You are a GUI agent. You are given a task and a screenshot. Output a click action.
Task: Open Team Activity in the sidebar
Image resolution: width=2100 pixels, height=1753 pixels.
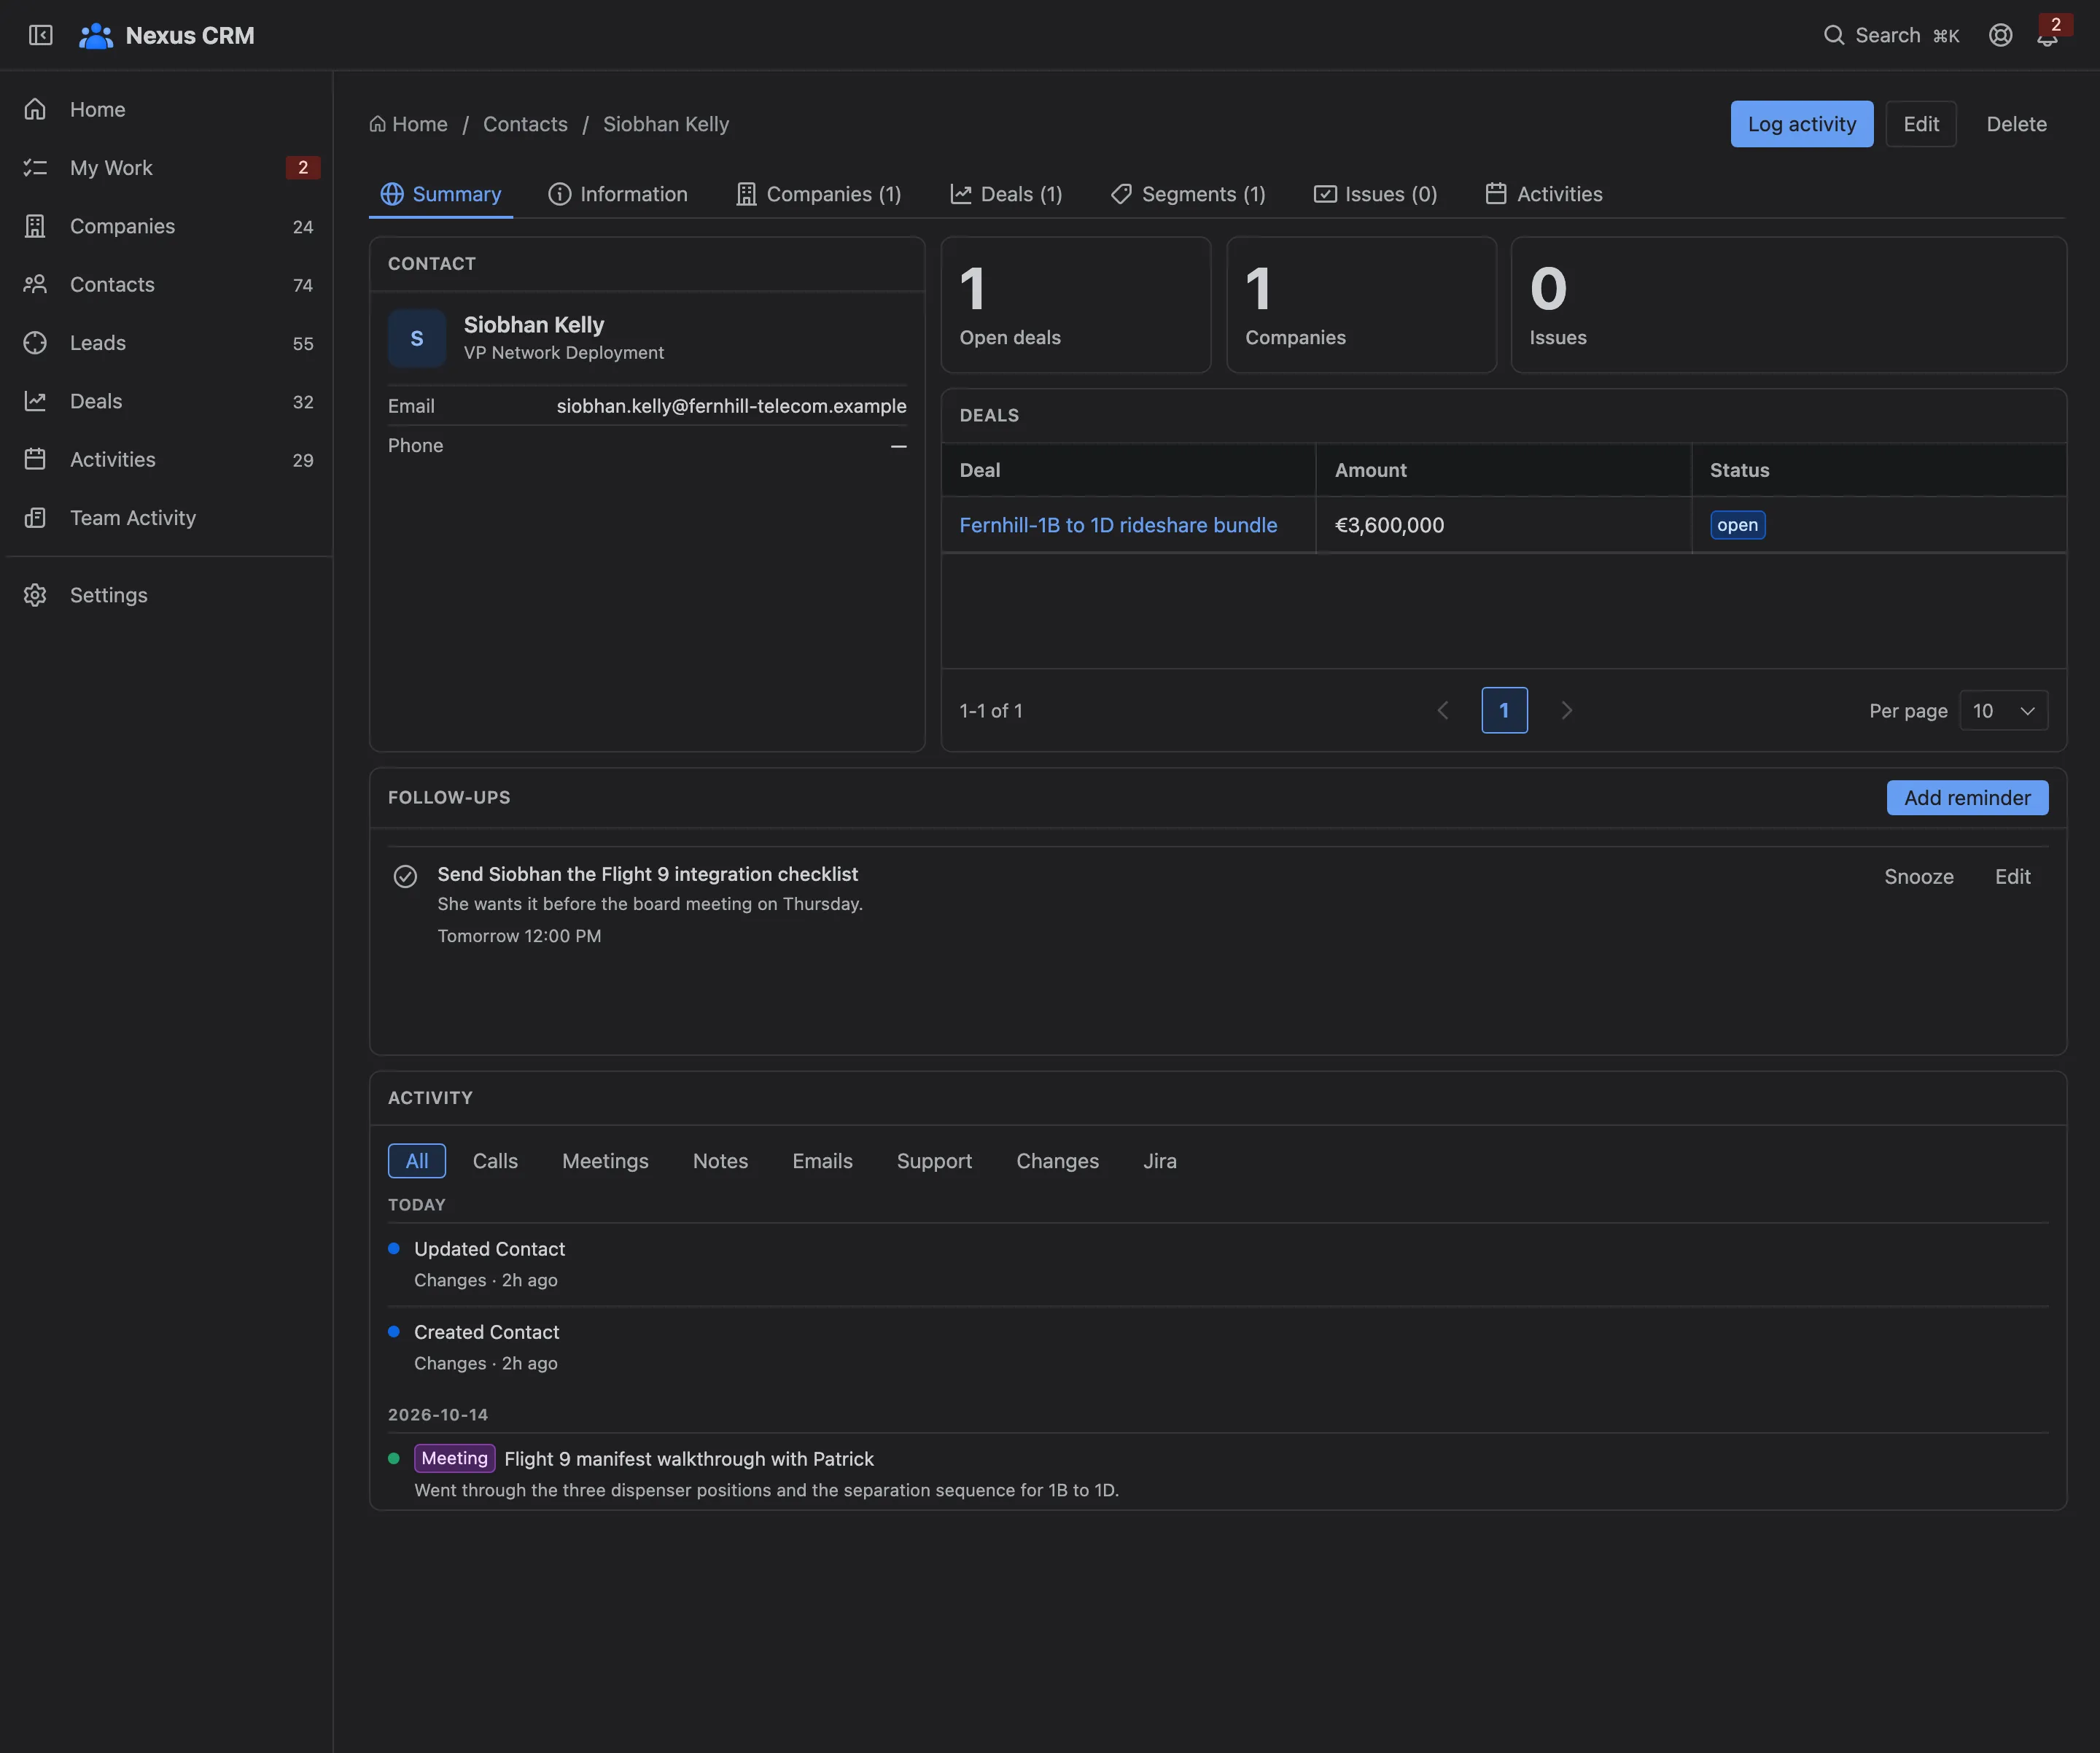[x=166, y=518]
